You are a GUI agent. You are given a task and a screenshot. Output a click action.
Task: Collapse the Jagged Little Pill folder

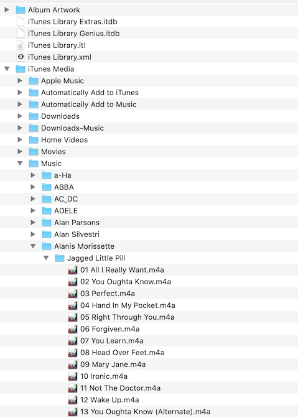pos(46,258)
